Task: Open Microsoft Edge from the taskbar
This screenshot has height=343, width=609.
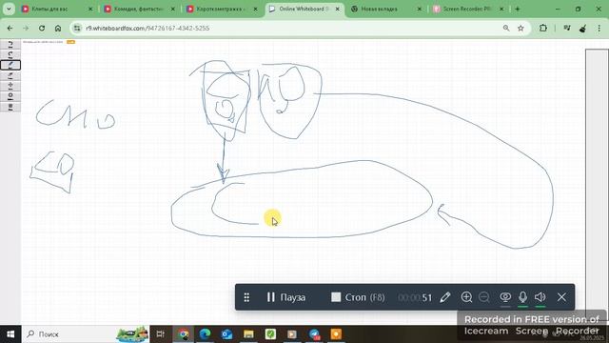Action: tap(206, 334)
